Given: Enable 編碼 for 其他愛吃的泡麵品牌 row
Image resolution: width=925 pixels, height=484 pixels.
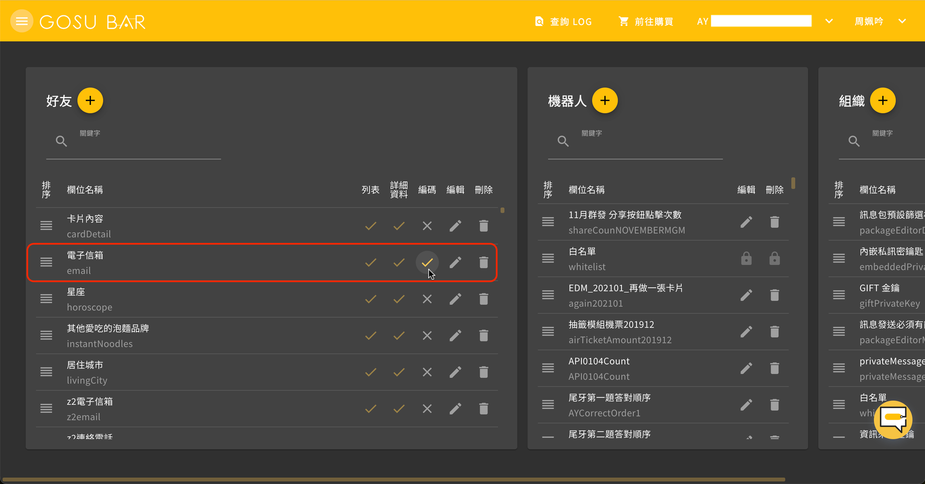Looking at the screenshot, I should tap(427, 335).
